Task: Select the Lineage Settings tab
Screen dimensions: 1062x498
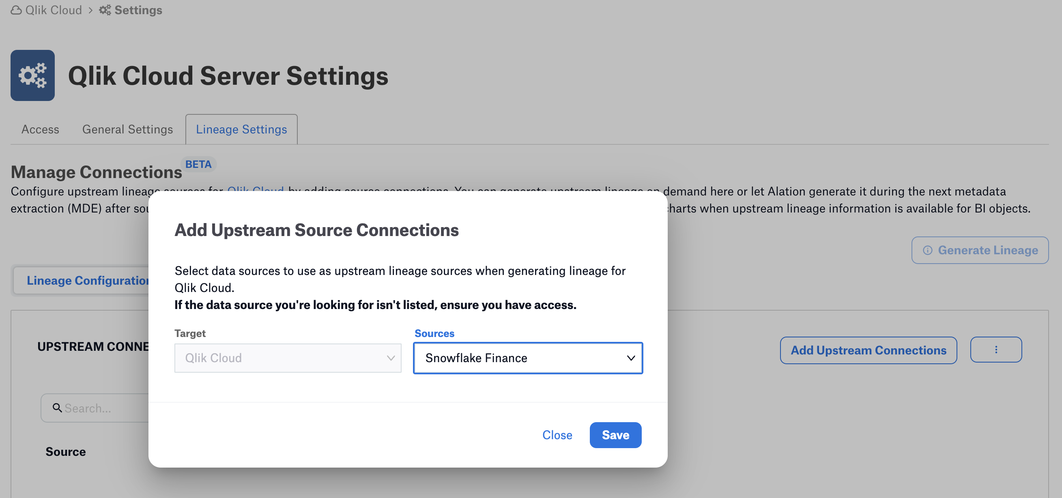Action: point(242,129)
